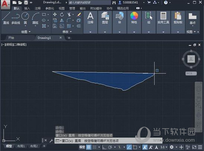Viewport: 204px width, 151px height.
Task: Select the Hatch fill tool
Action: point(44,26)
